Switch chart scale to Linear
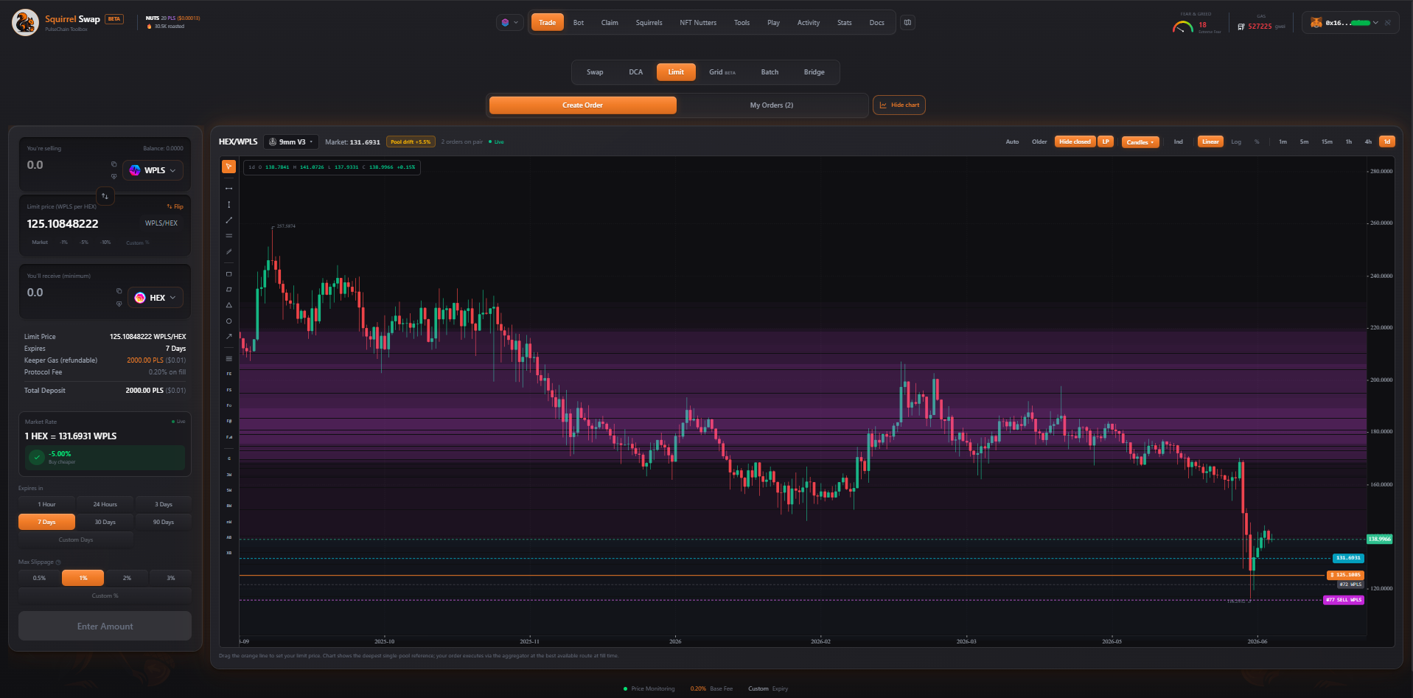 pos(1210,142)
